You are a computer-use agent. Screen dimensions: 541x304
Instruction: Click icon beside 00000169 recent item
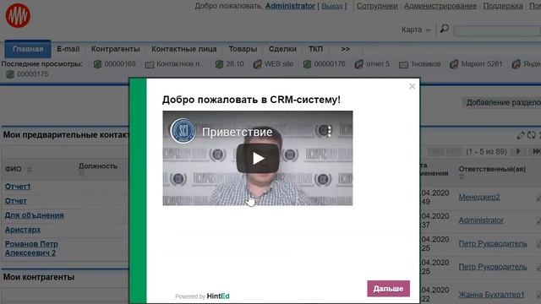pyautogui.click(x=98, y=64)
